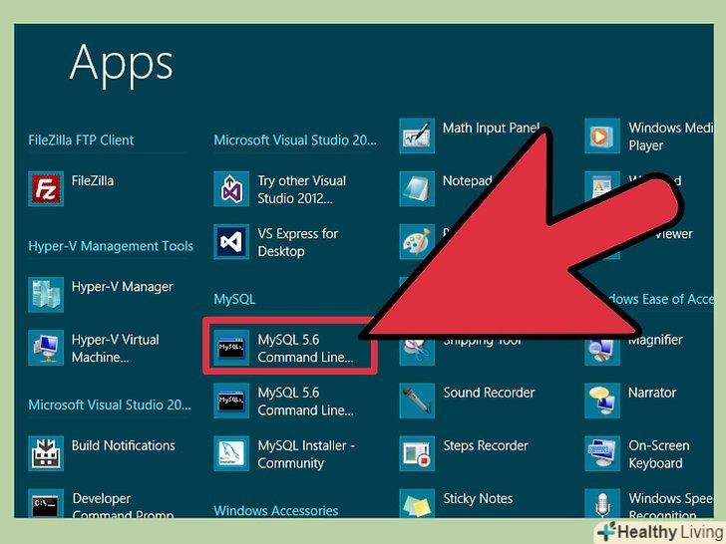Image resolution: width=726 pixels, height=544 pixels.
Task: Launch VS Express for Desktop icon
Action: click(231, 242)
